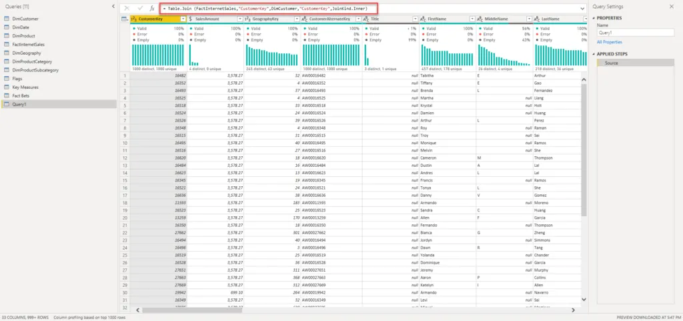Open the CustomerKey column filter dropdown
Viewport: 683px width, 321px height.
click(x=182, y=19)
